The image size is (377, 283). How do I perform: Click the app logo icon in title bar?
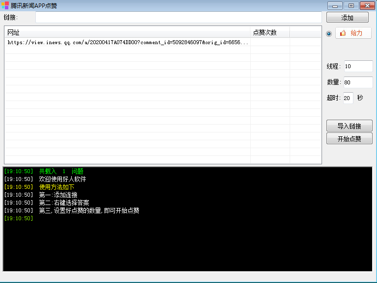pos(5,5)
